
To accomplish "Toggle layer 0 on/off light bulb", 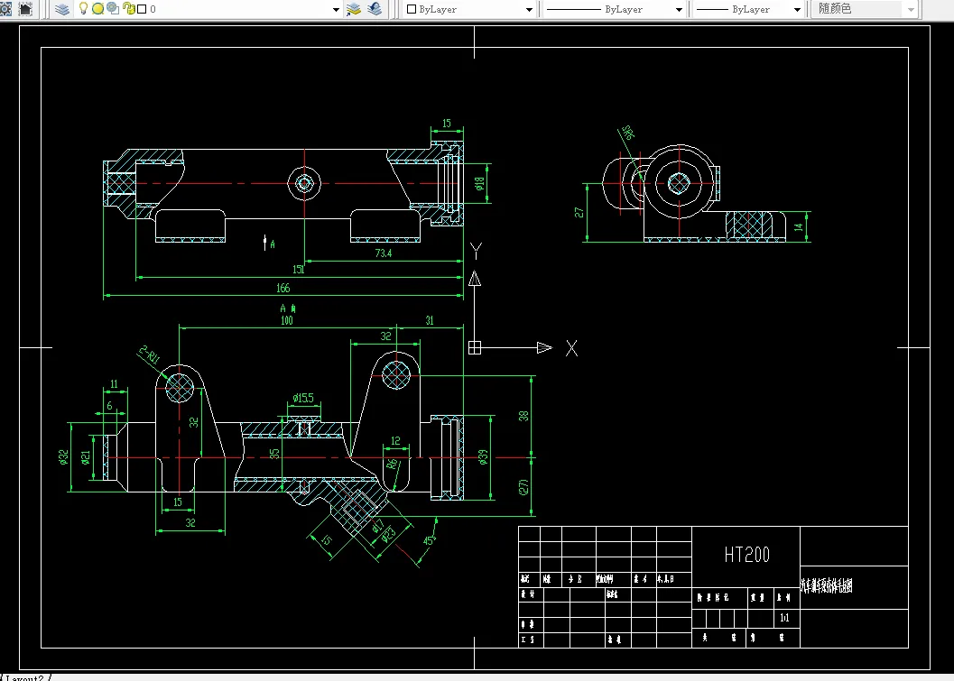I will coord(83,8).
